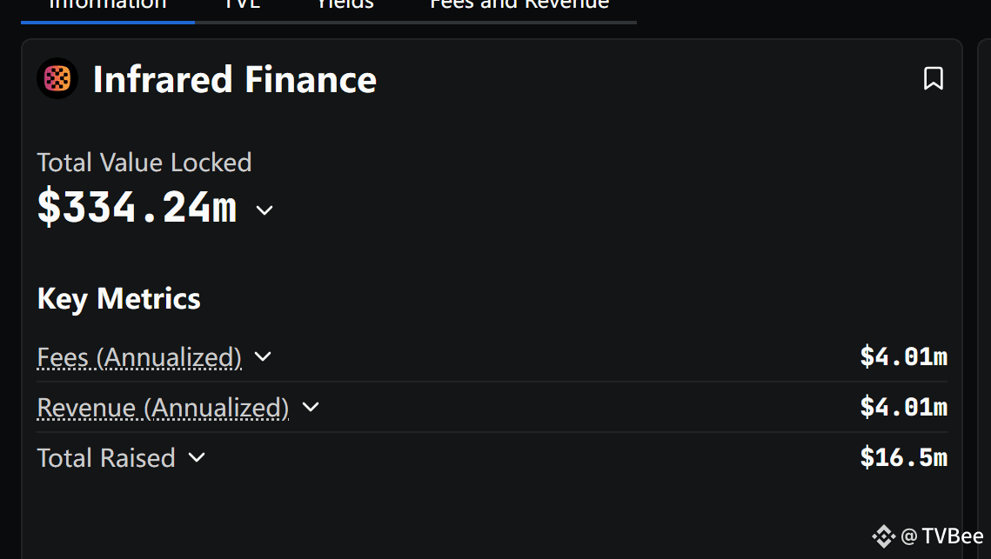
Task: Bookmark the Infrared Finance protocol
Action: tap(933, 79)
